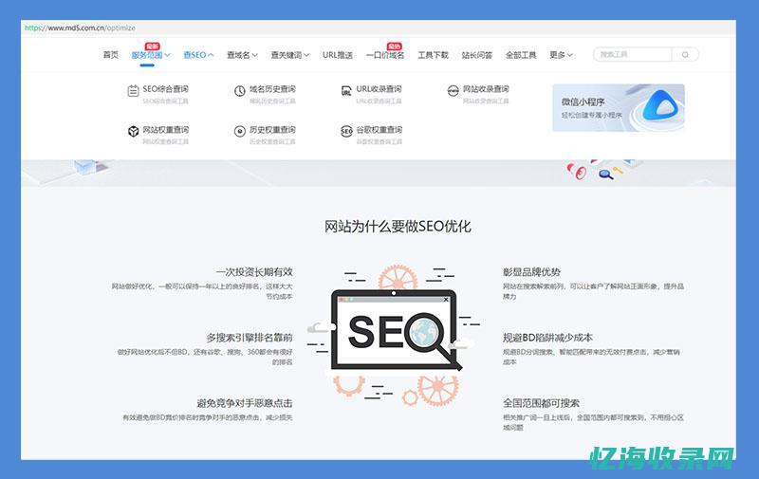759x479 pixels.
Task: Click the 网站收录查询 www icon
Action: click(x=454, y=91)
